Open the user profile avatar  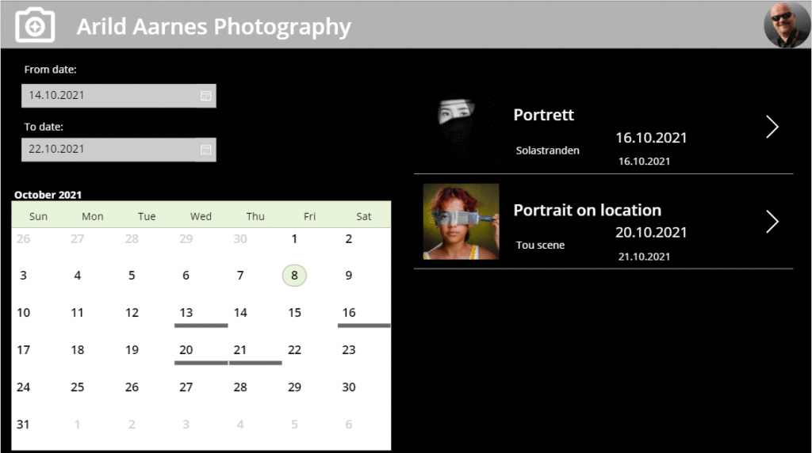[x=787, y=25]
